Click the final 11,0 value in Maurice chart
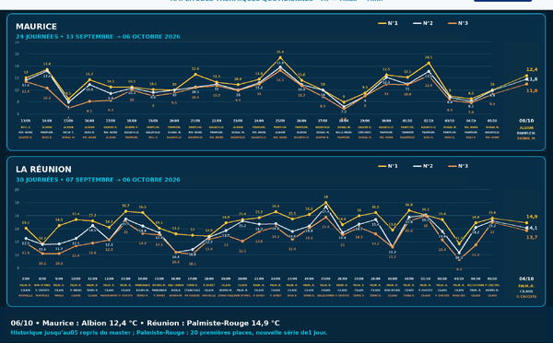The width and height of the screenshot is (553, 343). click(532, 90)
